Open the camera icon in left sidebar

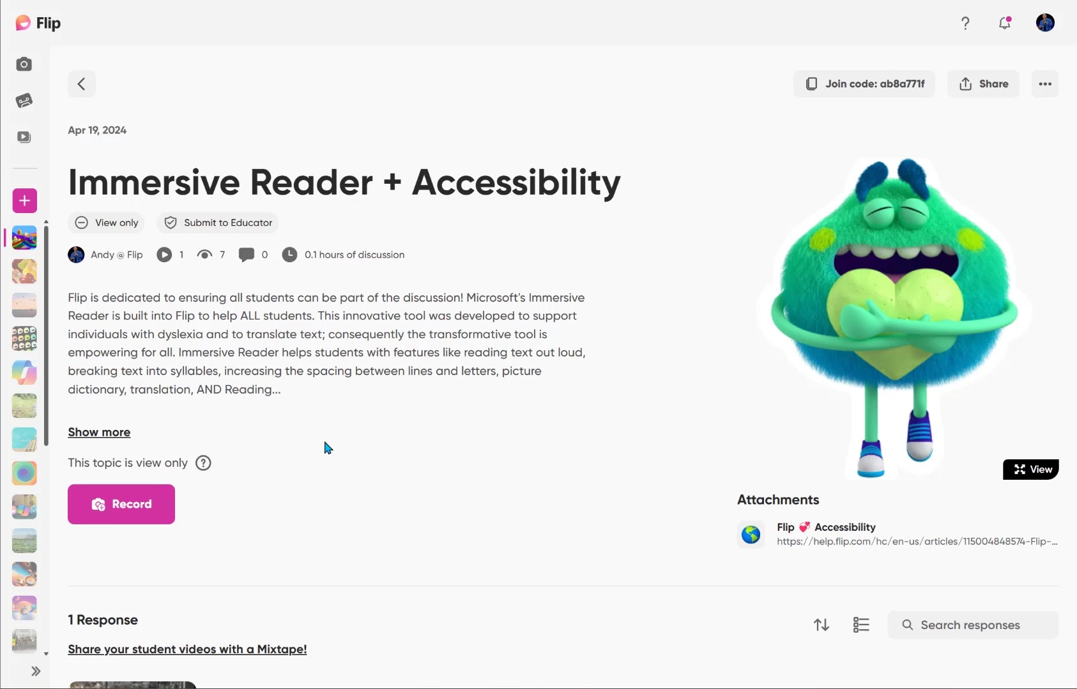pos(24,64)
